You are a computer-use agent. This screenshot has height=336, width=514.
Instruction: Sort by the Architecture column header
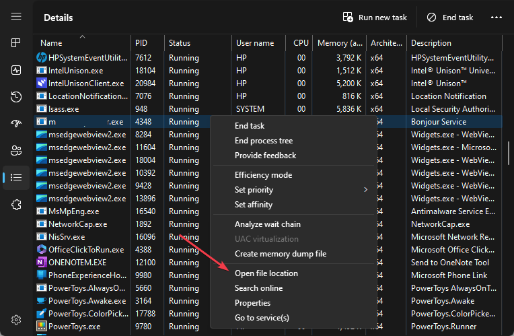(386, 42)
